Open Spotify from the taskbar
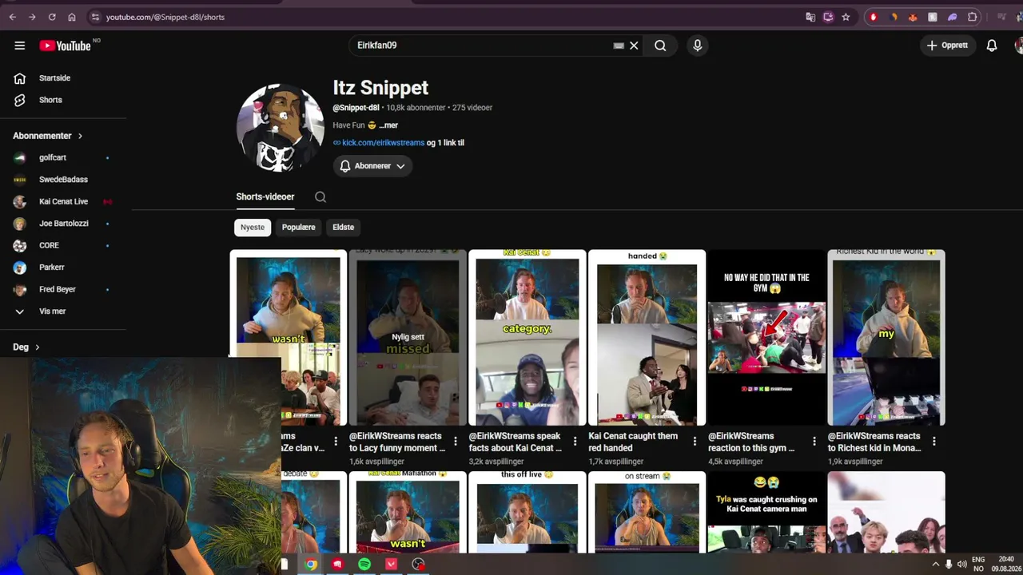Image resolution: width=1023 pixels, height=575 pixels. click(x=364, y=565)
